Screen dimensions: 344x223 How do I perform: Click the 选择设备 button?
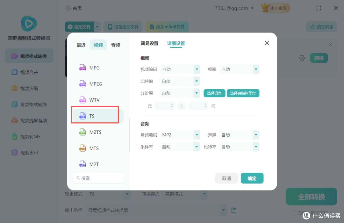214,93
